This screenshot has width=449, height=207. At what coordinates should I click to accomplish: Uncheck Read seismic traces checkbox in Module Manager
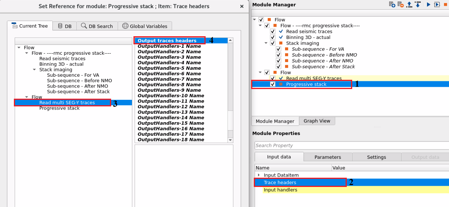(x=273, y=32)
